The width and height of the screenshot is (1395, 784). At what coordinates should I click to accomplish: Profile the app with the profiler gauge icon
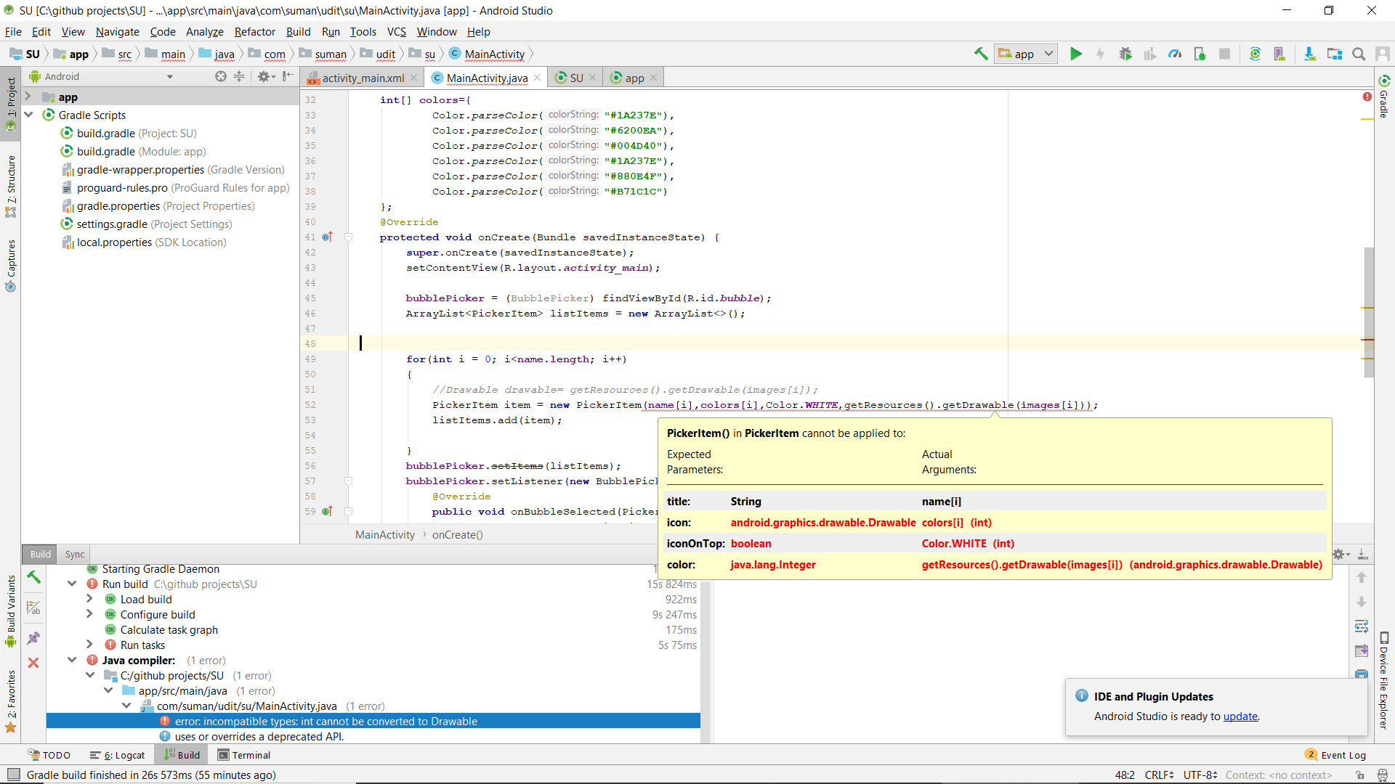pyautogui.click(x=1175, y=54)
